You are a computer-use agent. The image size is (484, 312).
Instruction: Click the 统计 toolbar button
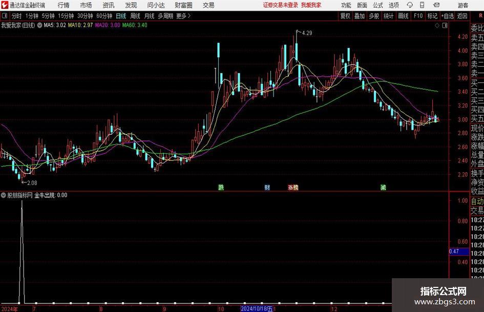point(388,16)
